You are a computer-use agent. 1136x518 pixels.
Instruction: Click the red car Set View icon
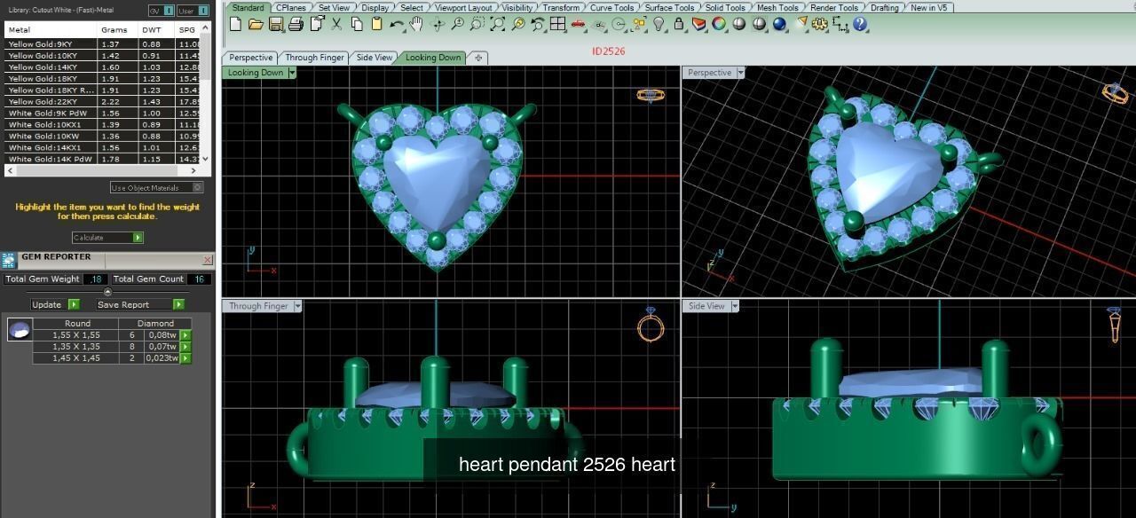578,24
